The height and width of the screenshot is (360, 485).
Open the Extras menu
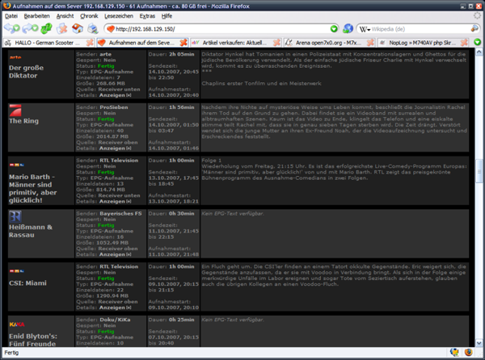pyautogui.click(x=147, y=16)
